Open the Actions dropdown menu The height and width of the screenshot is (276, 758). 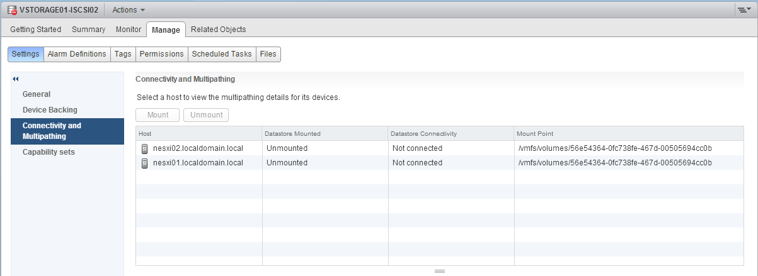(128, 10)
